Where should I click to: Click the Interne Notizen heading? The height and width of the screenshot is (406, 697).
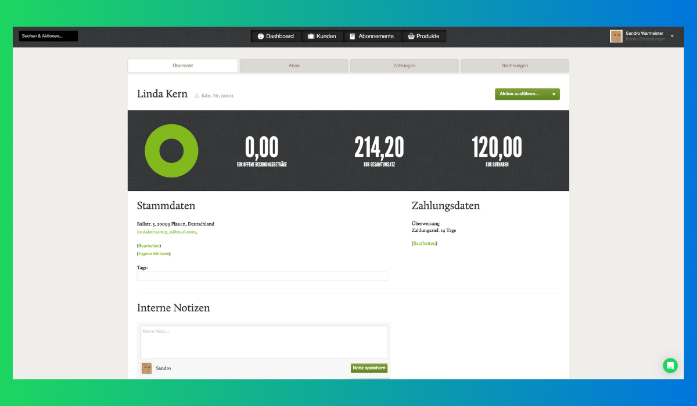pos(173,308)
